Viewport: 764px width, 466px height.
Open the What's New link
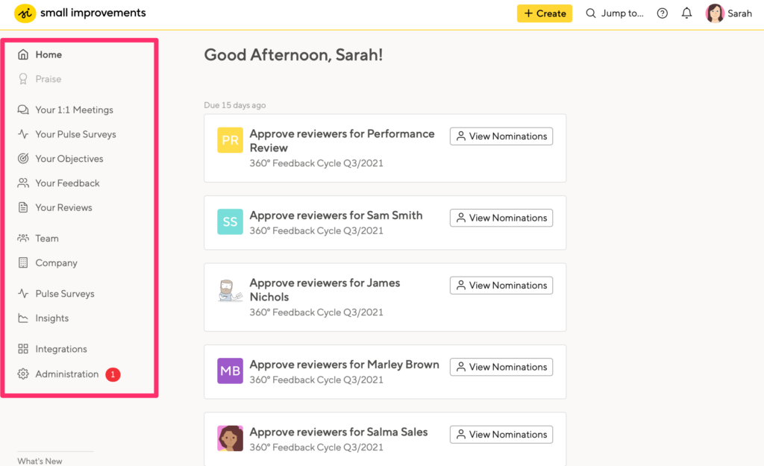tap(40, 461)
